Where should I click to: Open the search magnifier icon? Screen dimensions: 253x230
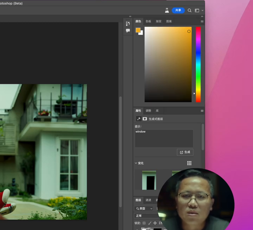[189, 11]
